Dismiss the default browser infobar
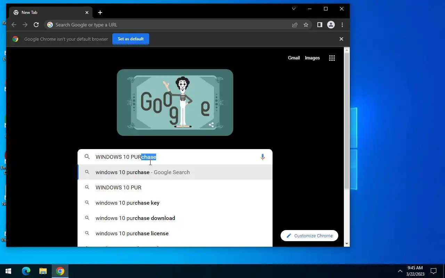 (341, 39)
